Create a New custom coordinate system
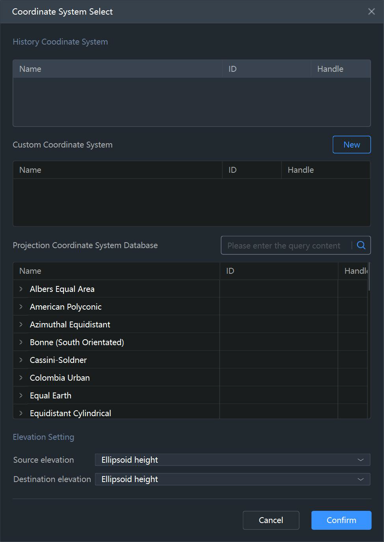384x542 pixels. (x=352, y=144)
